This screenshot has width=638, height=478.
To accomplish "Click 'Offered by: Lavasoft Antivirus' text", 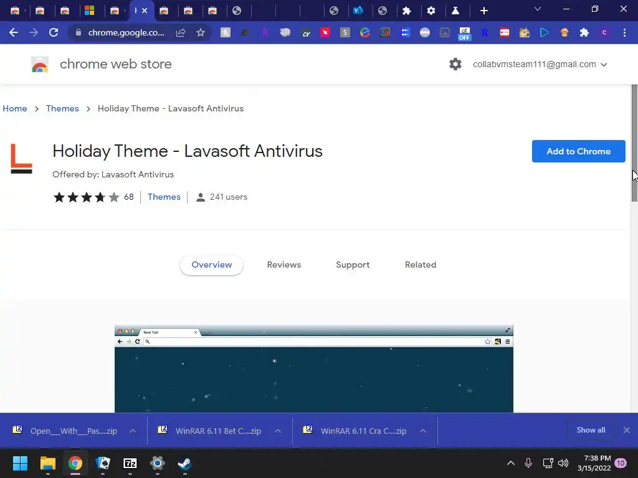I will [x=113, y=174].
